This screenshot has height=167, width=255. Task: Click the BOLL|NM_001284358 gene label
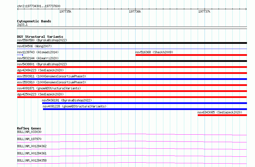point(32,160)
